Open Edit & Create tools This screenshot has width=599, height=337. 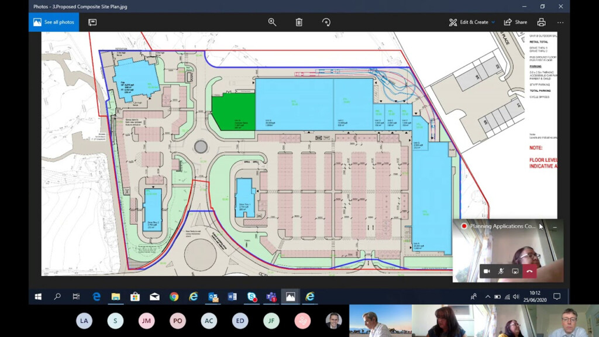tap(469, 22)
